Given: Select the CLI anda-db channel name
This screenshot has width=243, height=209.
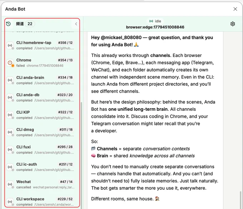Looking at the screenshot, I should [28, 95].
